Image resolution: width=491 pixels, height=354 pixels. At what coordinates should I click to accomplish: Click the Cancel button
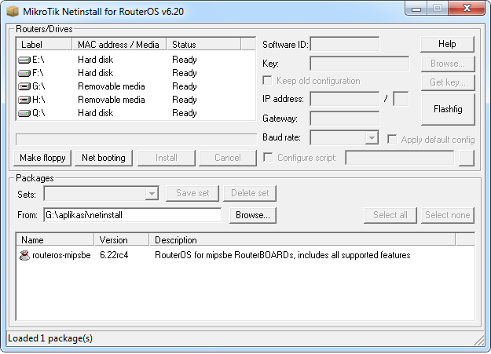[x=228, y=158]
